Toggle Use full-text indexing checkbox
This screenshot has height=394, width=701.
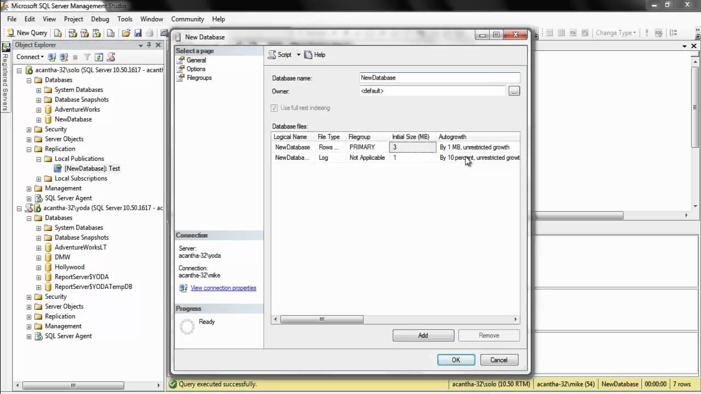[x=274, y=108]
